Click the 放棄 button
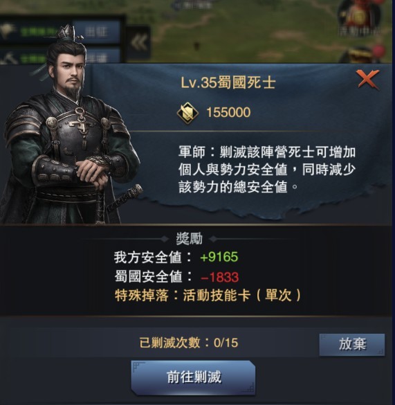The width and height of the screenshot is (395, 405). [x=352, y=344]
